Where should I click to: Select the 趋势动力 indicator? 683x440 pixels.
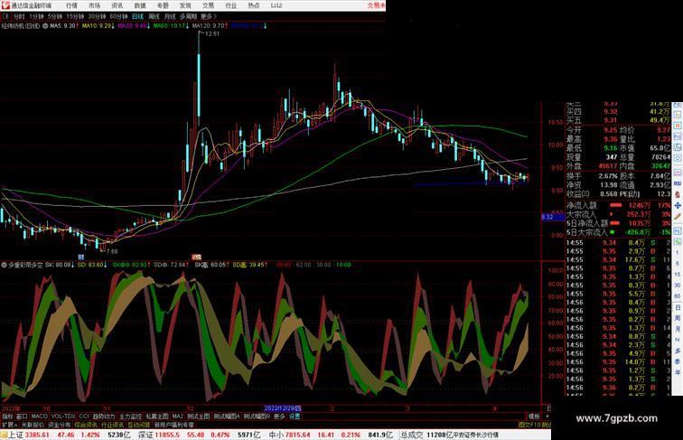[x=104, y=417]
